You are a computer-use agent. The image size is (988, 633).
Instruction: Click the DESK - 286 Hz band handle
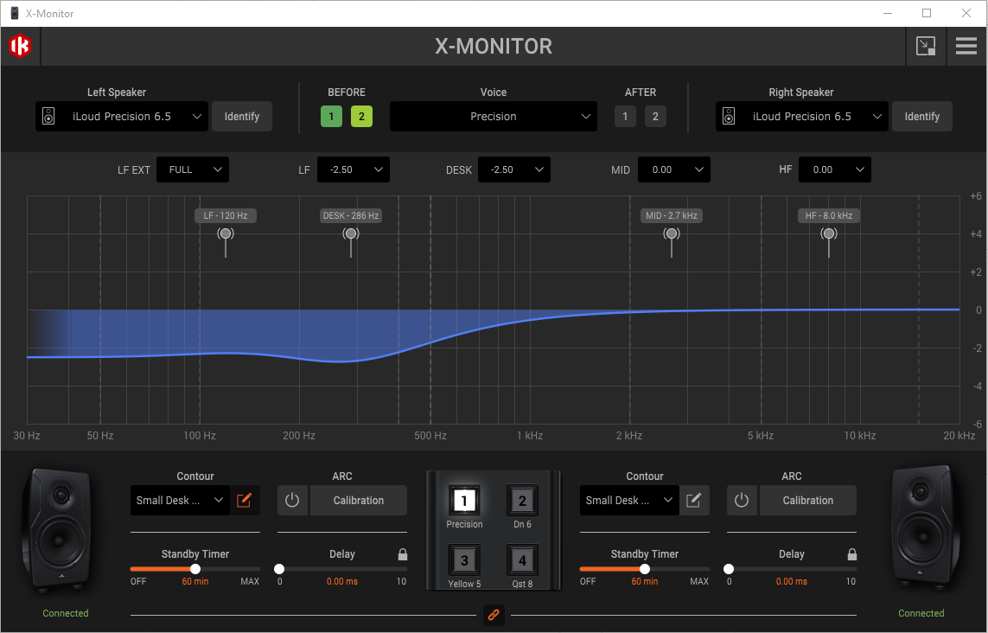pyautogui.click(x=351, y=233)
